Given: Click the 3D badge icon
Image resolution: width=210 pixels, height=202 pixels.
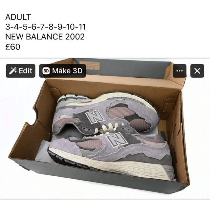Looking at the screenshot, I should pos(46,71).
